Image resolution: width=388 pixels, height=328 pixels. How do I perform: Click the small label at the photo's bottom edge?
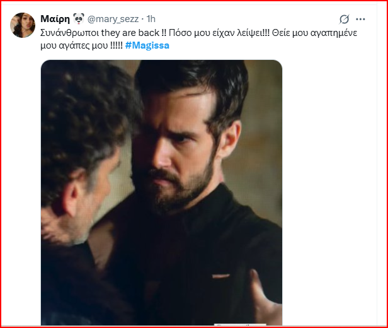233,325
